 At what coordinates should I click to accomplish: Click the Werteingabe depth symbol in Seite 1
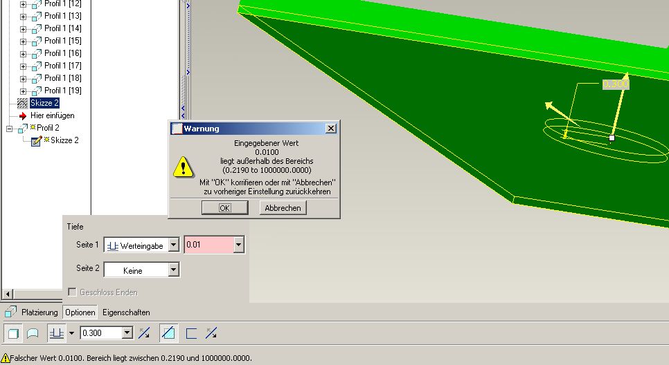tap(113, 245)
